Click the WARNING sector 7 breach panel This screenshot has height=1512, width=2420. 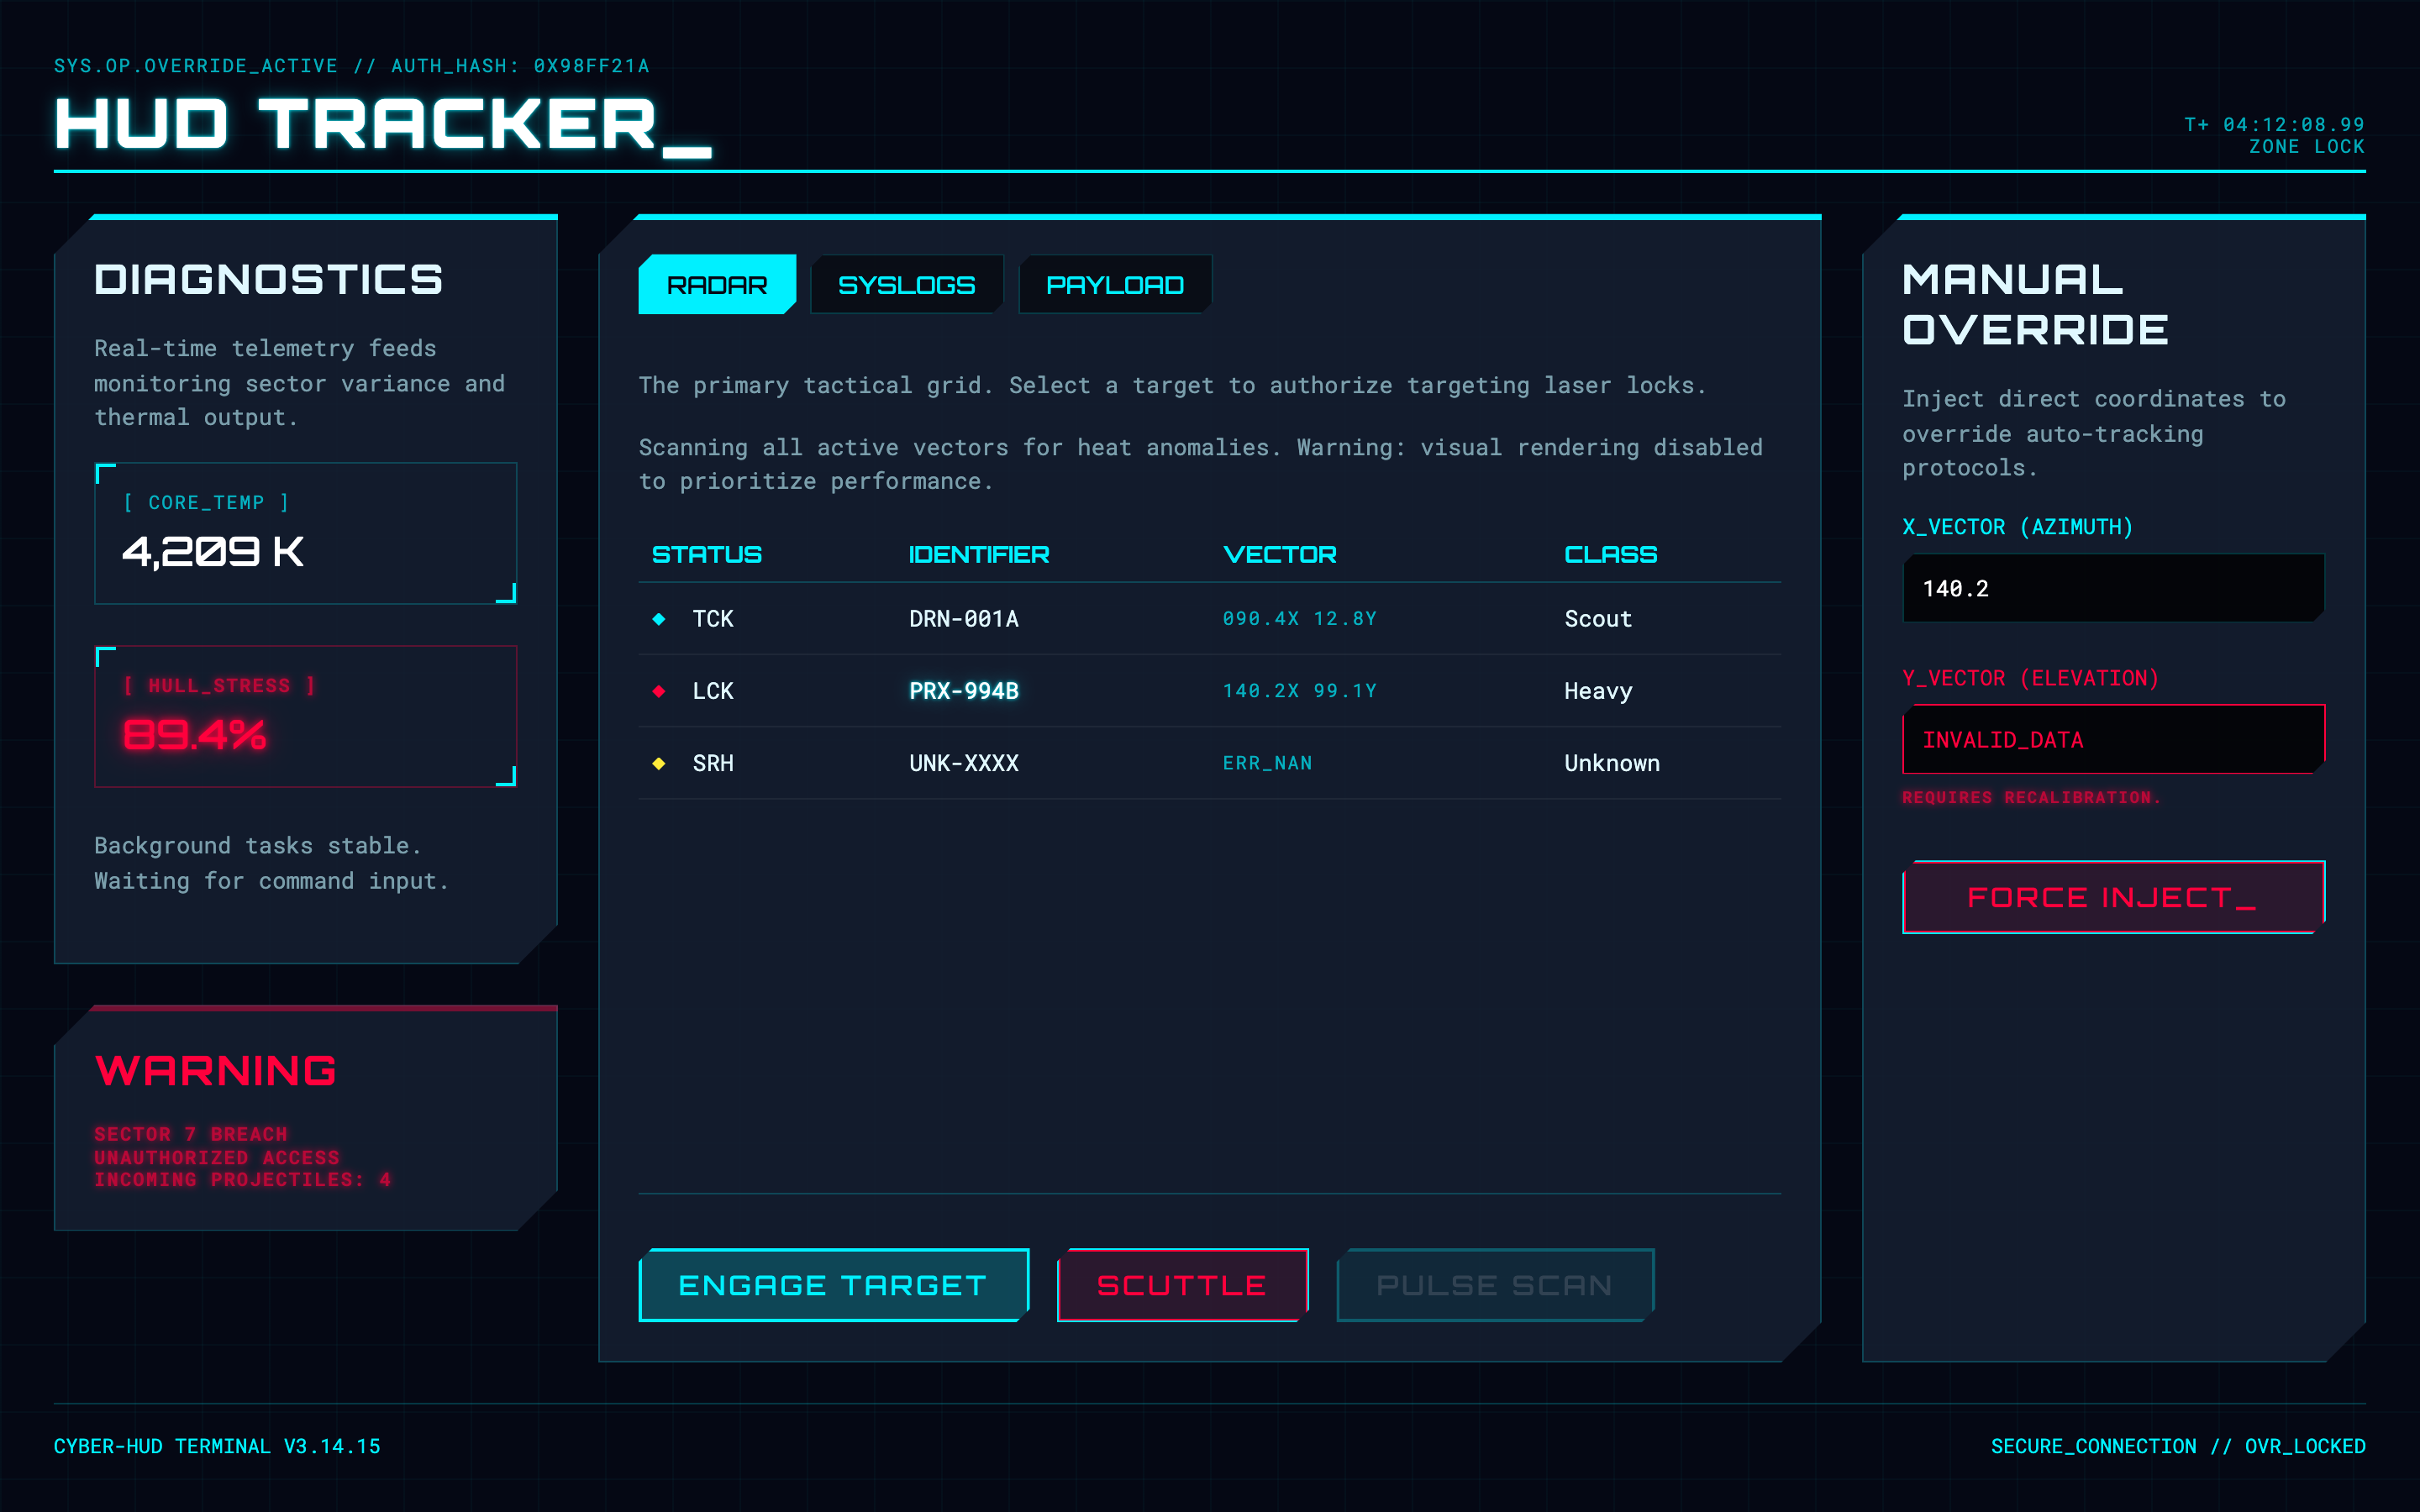(x=305, y=1118)
